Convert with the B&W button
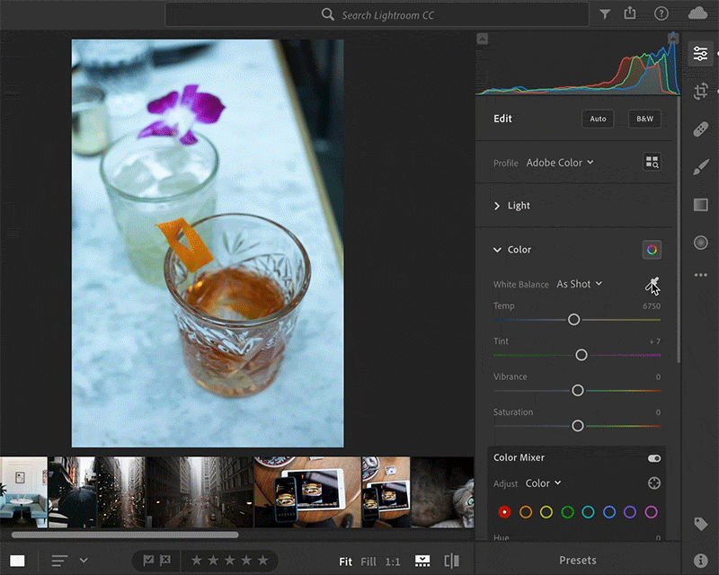719x575 pixels. (644, 119)
